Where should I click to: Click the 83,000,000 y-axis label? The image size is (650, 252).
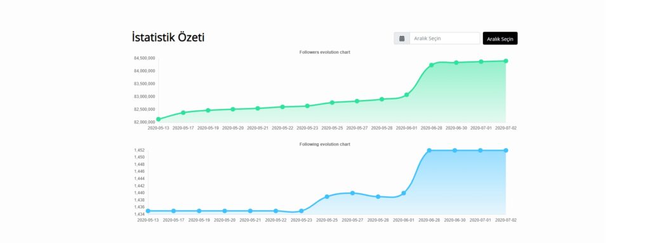144,97
